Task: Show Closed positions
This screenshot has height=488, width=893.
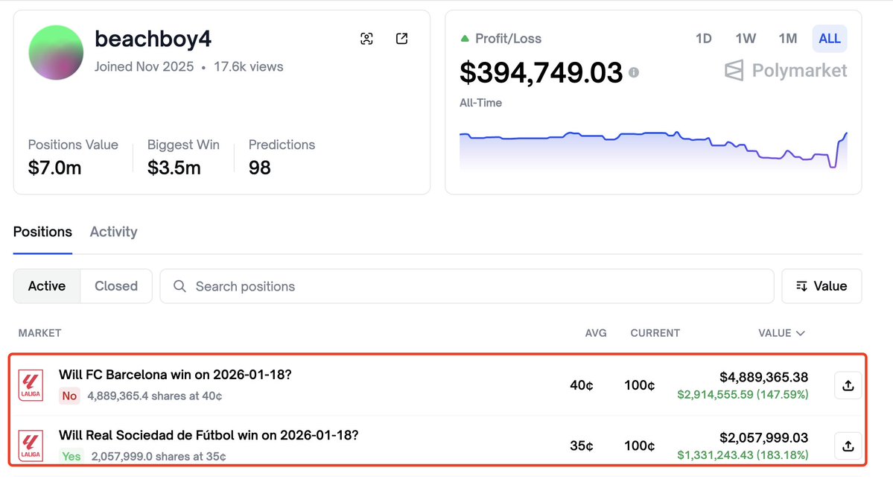Action: point(116,286)
